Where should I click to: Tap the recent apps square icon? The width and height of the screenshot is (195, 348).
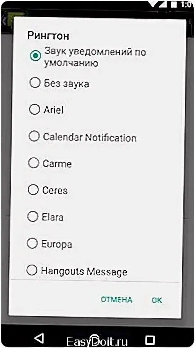tap(150, 339)
